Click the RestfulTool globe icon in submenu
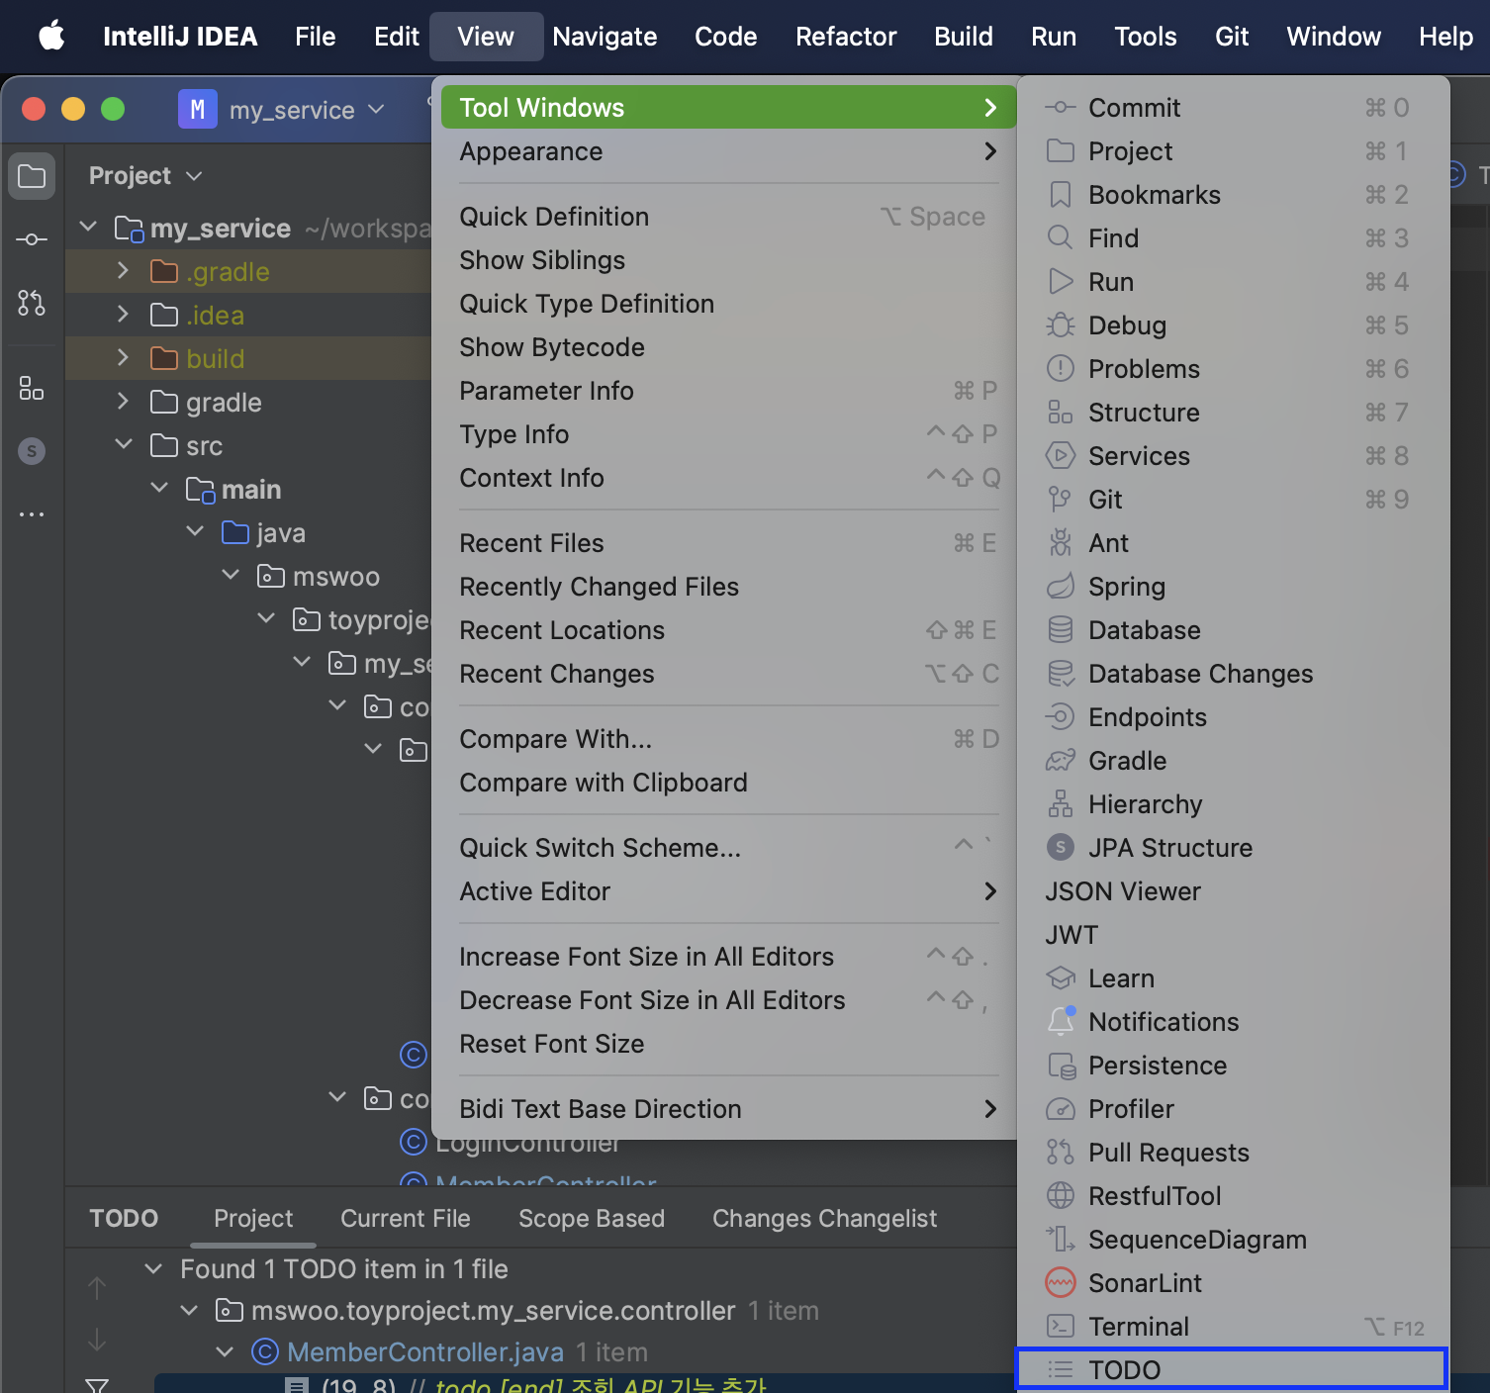Screen dimensions: 1490x1393 click(x=1061, y=1196)
